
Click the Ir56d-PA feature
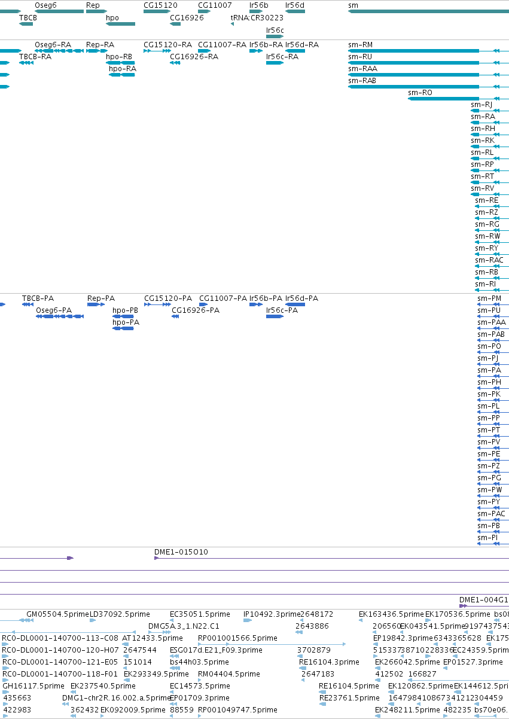point(295,304)
